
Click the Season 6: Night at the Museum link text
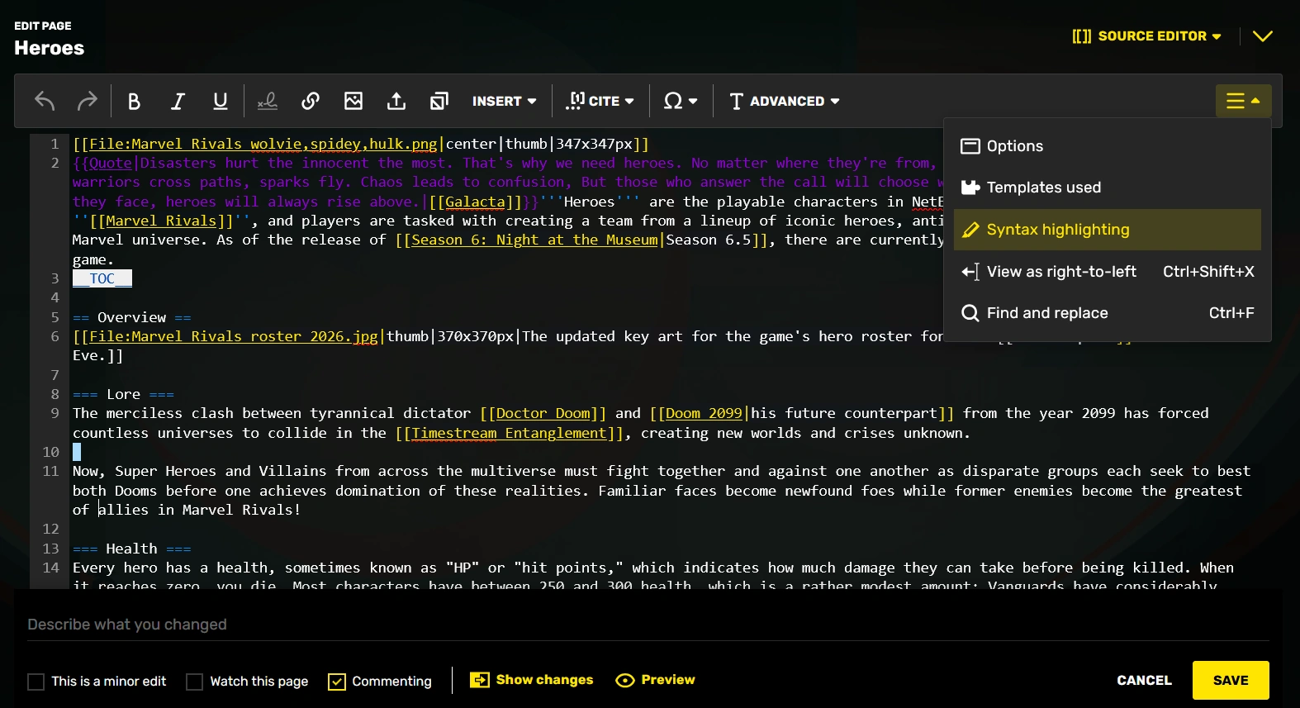pos(534,240)
